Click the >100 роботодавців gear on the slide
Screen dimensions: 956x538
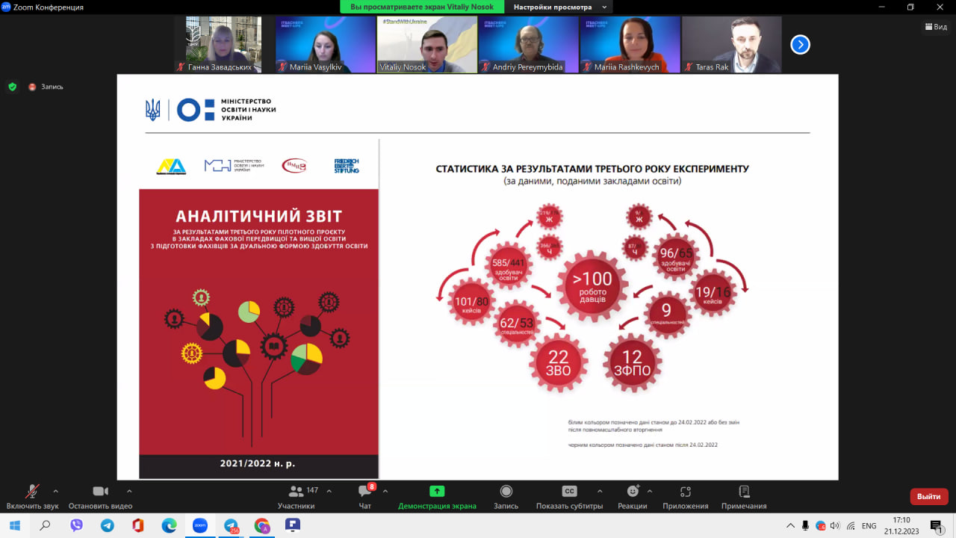[592, 287]
